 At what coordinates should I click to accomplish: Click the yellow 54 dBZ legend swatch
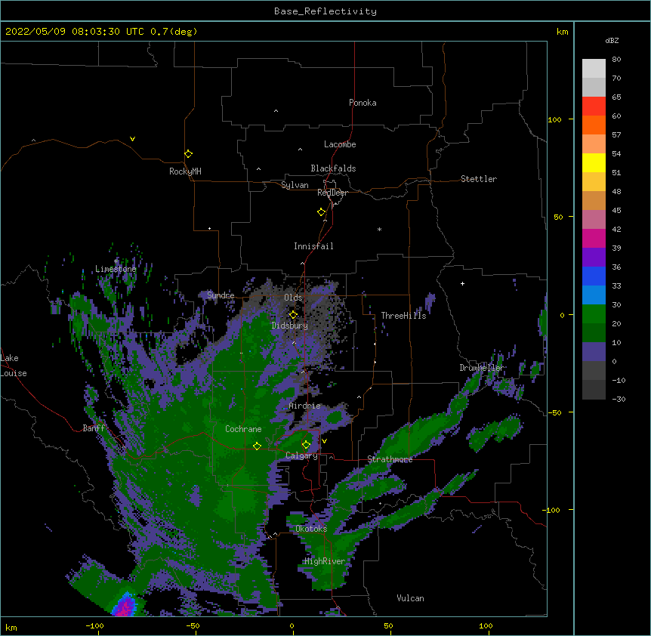click(594, 162)
